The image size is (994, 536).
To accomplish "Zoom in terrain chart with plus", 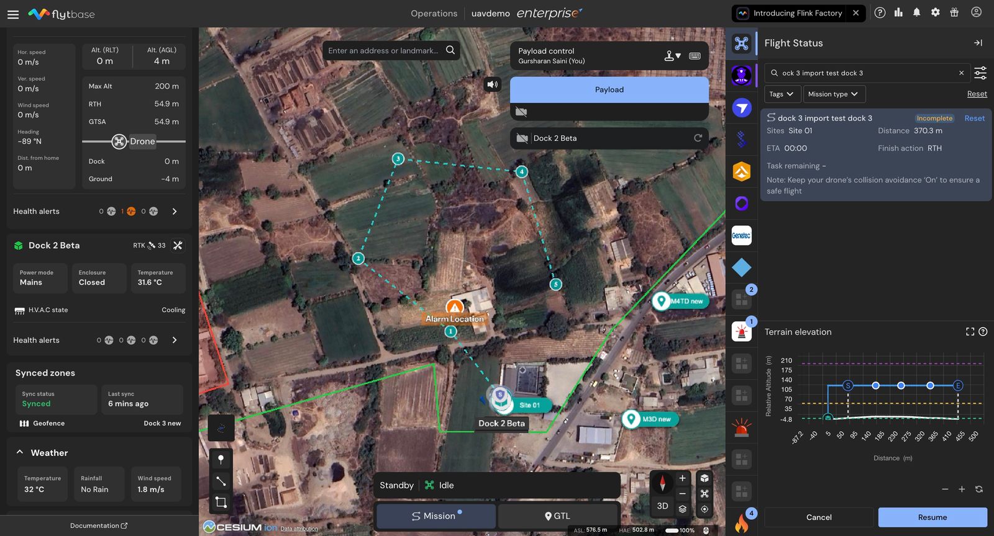I will point(962,489).
